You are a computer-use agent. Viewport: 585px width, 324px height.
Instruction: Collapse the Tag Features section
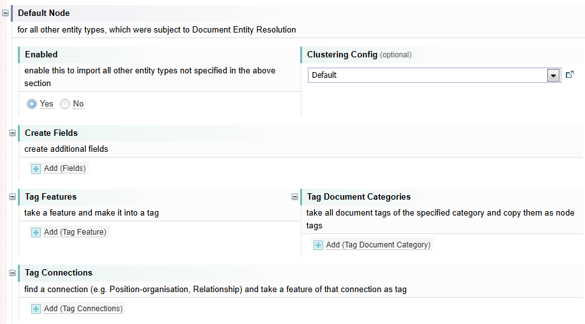pyautogui.click(x=13, y=196)
